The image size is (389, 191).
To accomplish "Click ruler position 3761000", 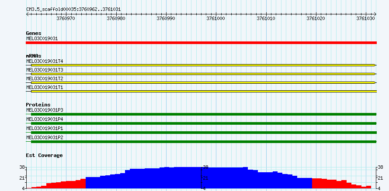I will (215, 18).
